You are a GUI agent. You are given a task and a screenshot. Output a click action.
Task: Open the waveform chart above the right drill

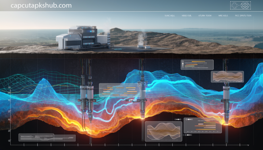[x=227, y=77]
